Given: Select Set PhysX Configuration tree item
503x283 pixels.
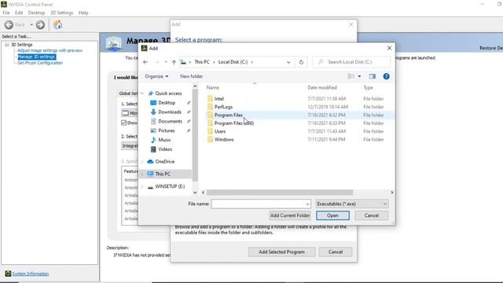Looking at the screenshot, I should click(40, 63).
